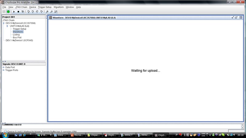Click the Project: 0X1 panel header

[24, 17]
